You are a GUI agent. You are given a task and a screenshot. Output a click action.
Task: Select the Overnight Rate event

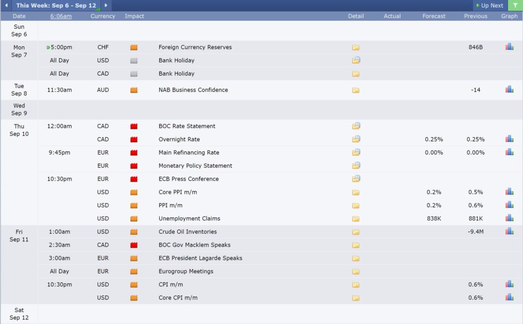coord(179,139)
